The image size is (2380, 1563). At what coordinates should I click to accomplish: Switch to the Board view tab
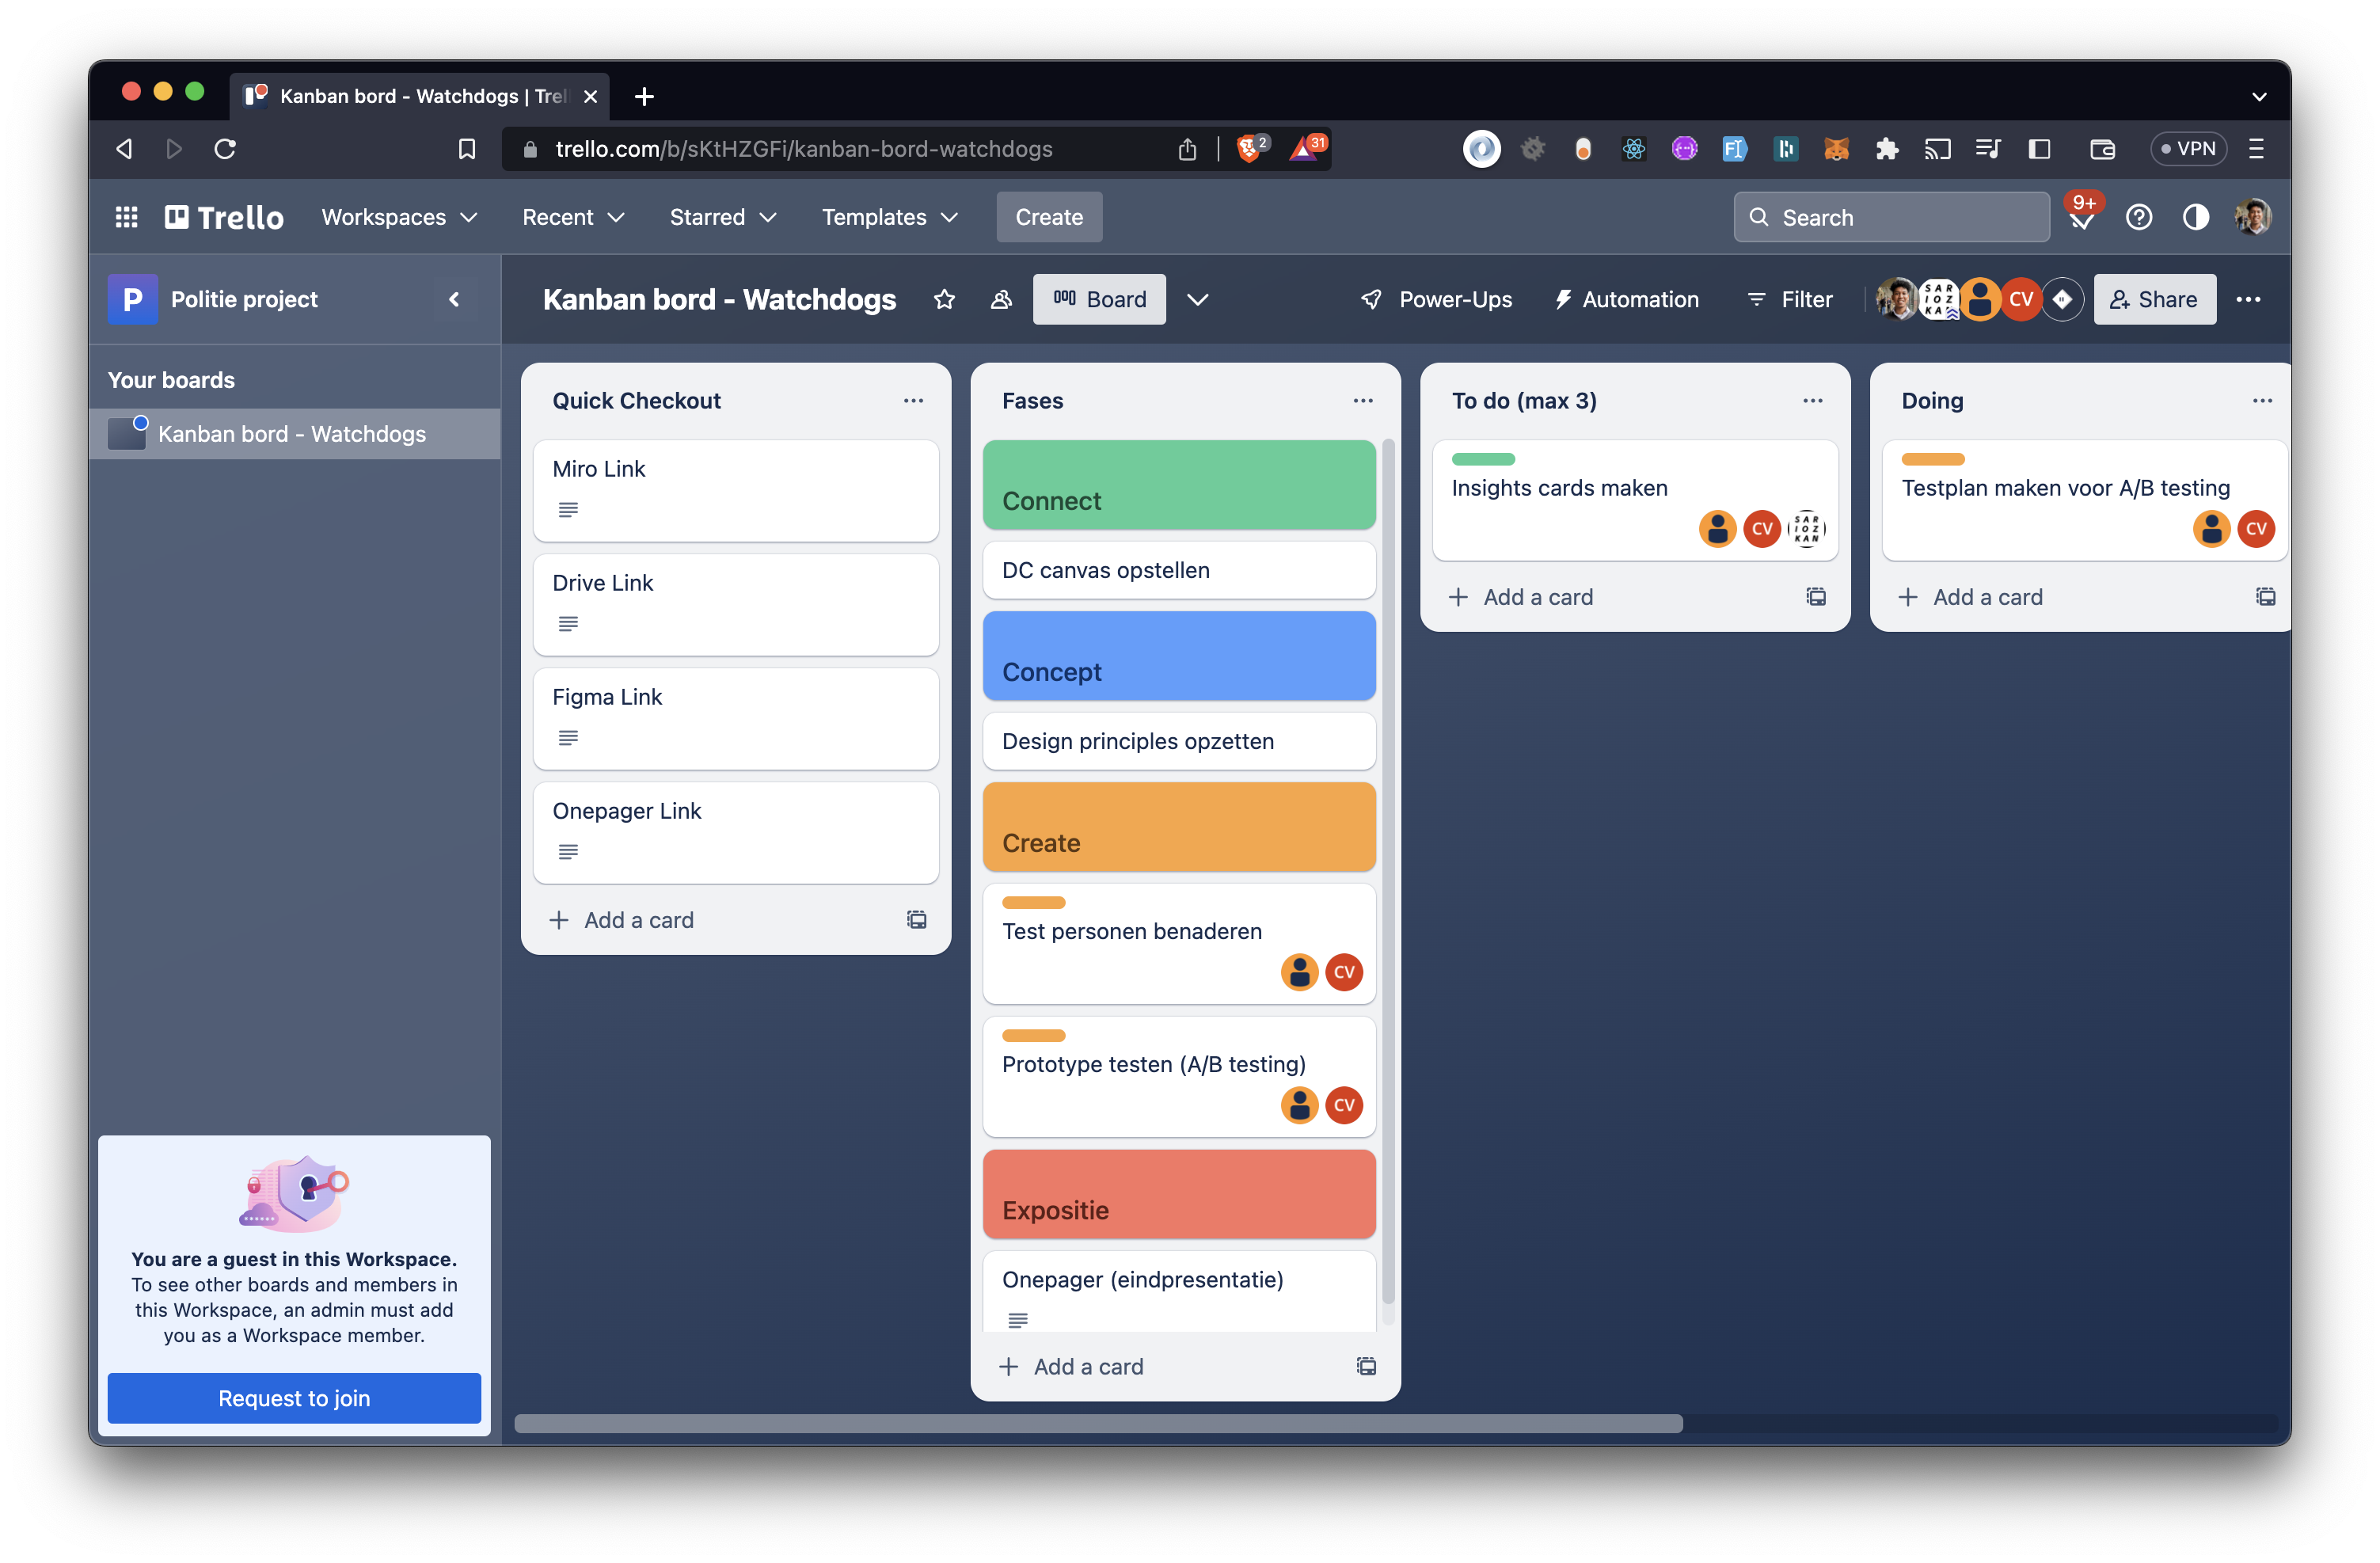click(x=1099, y=299)
